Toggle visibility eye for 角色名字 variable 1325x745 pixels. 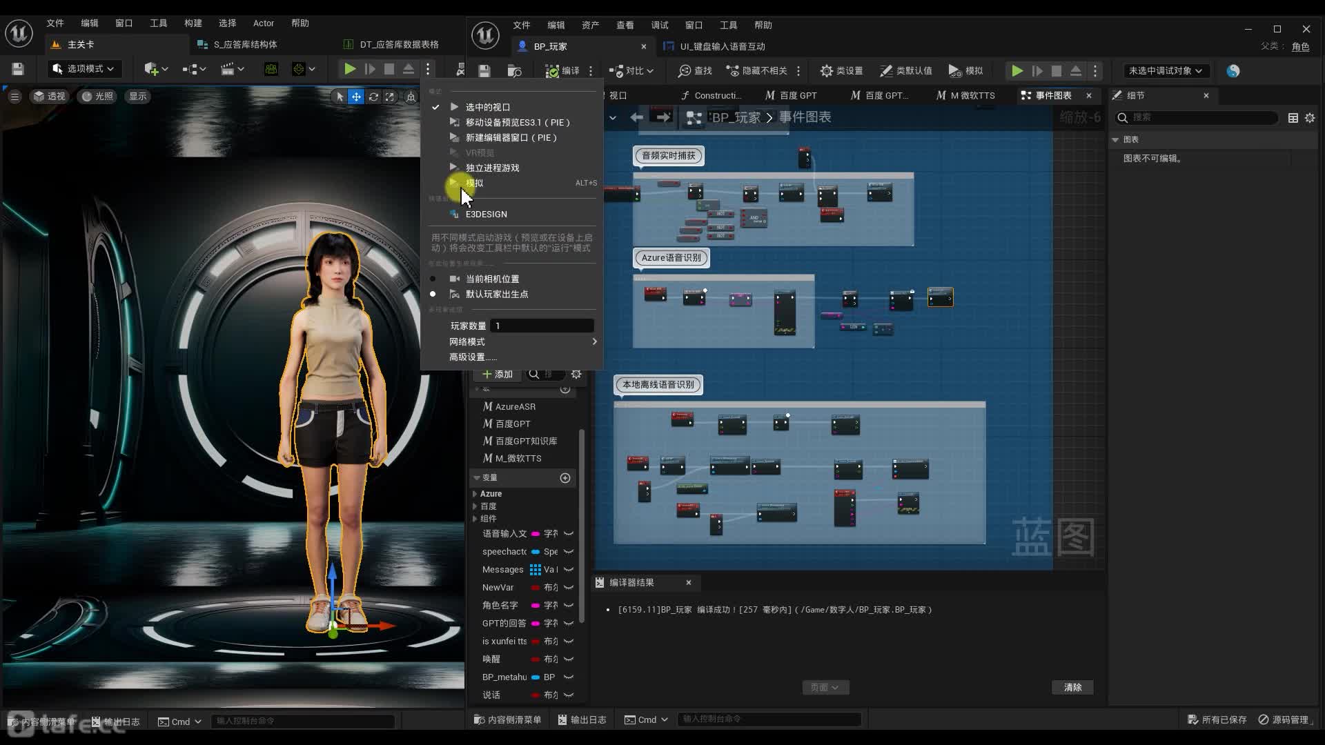tap(569, 606)
